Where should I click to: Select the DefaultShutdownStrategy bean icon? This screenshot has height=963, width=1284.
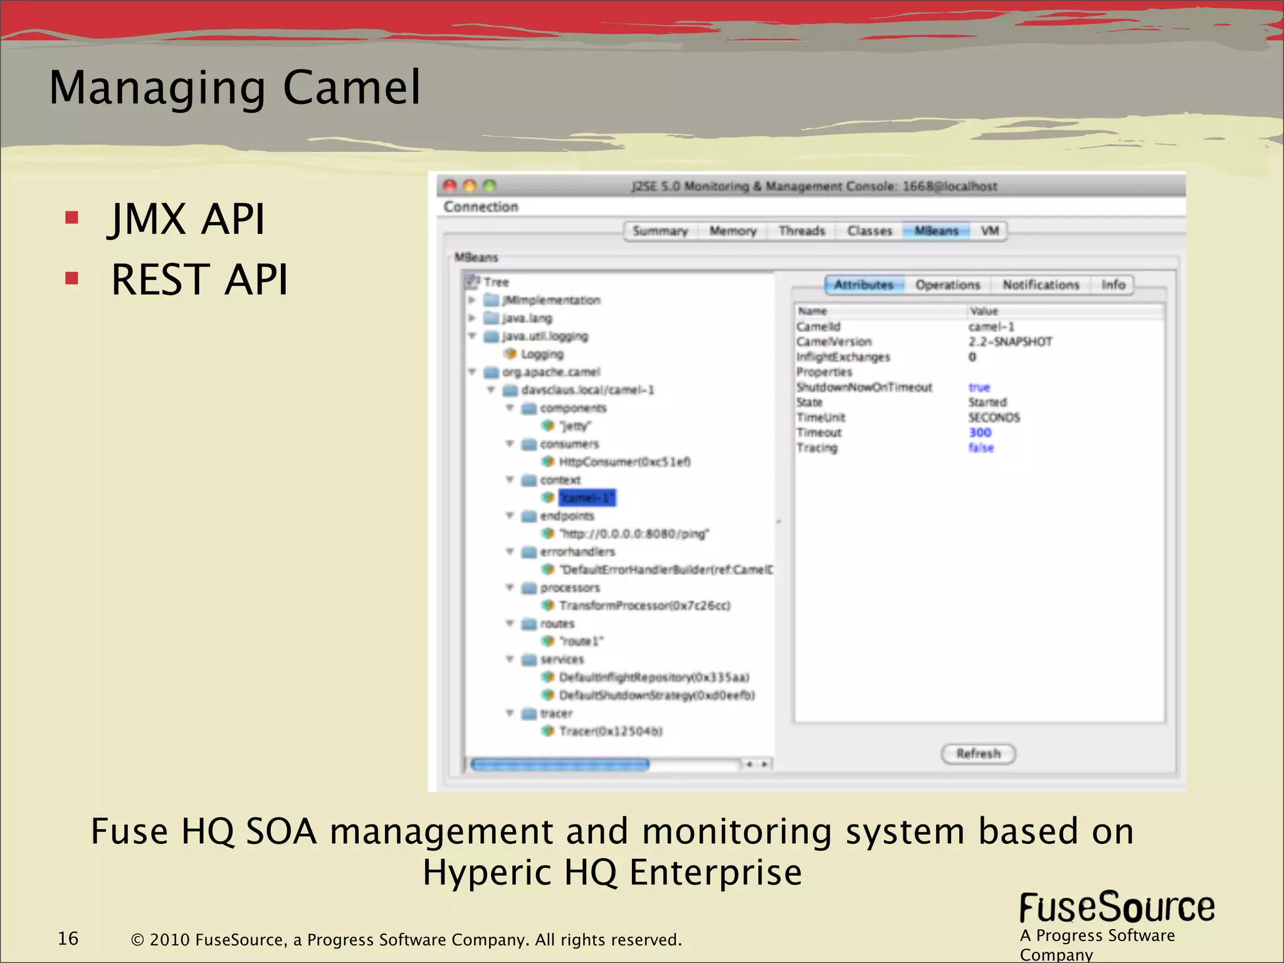(549, 695)
